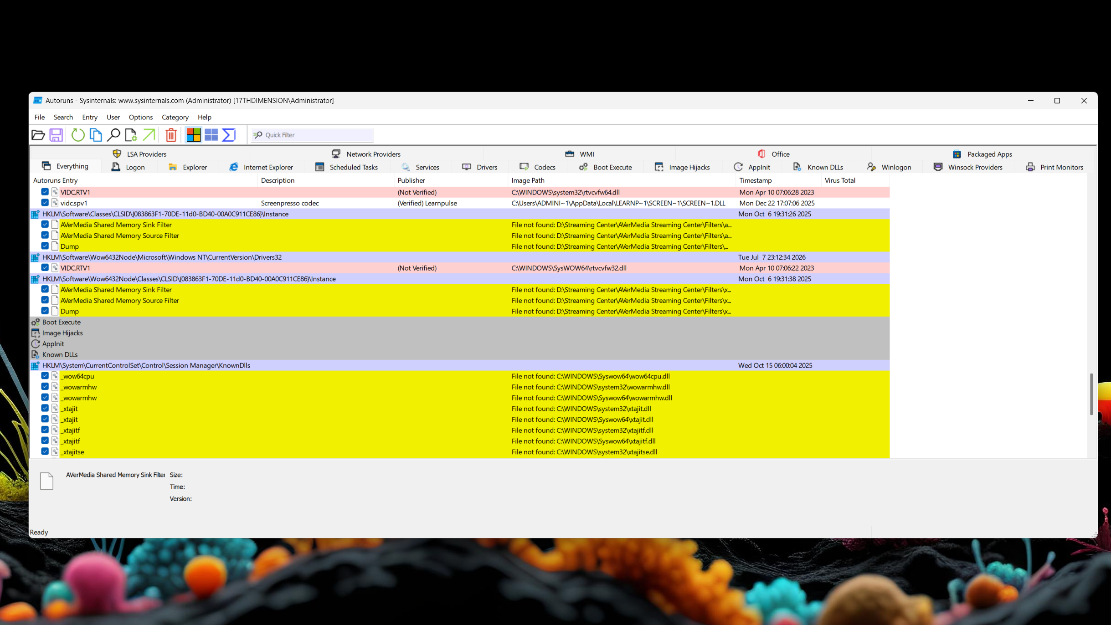Click the vertical scrollbar thumb of the entries list

pos(1091,394)
